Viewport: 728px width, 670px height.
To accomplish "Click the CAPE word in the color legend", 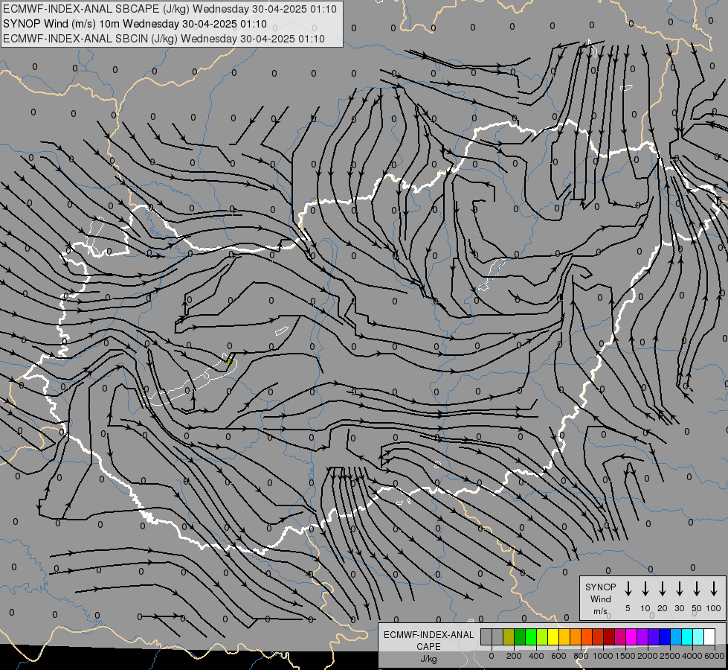I will 428,647.
